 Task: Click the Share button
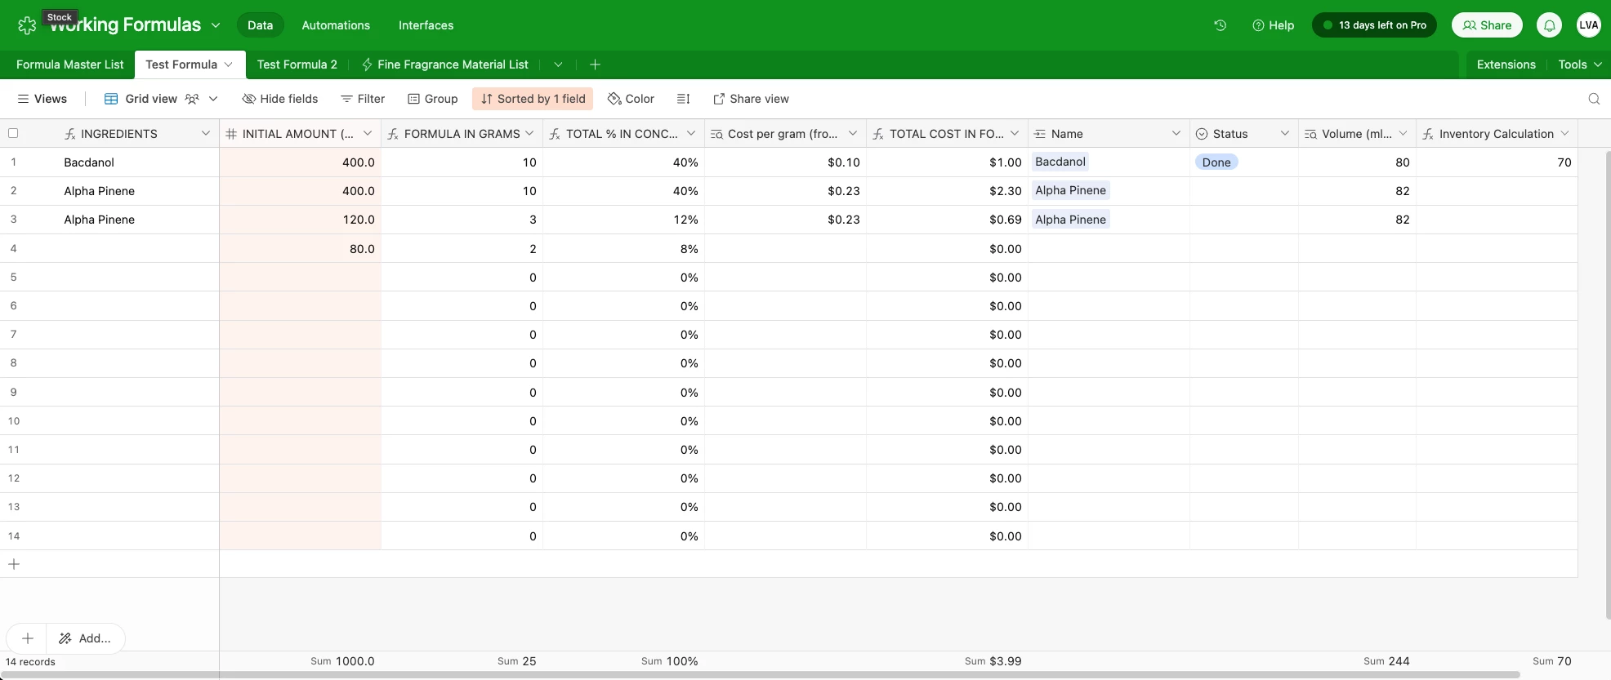[1487, 25]
